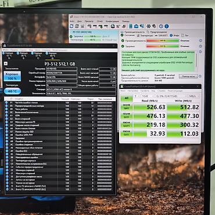215x215 pixels.
Task: Click the help icon next to Повтор теста button
Action: click(200, 76)
